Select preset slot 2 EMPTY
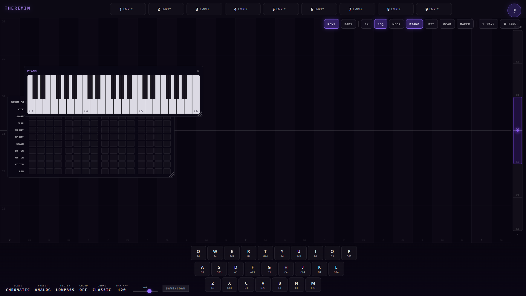526x296 pixels. (x=166, y=9)
